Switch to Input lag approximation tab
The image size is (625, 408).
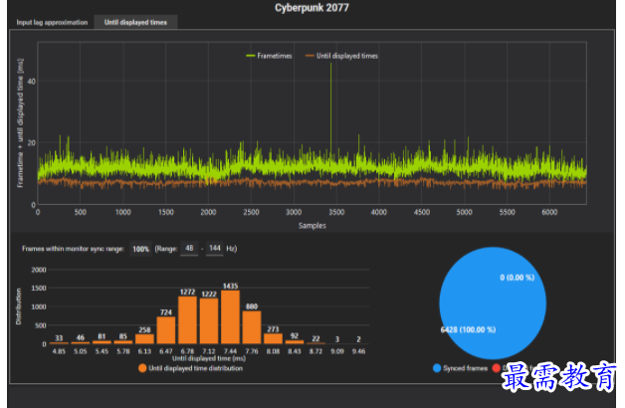[52, 22]
